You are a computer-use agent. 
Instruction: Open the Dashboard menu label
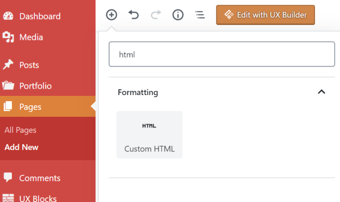(40, 16)
